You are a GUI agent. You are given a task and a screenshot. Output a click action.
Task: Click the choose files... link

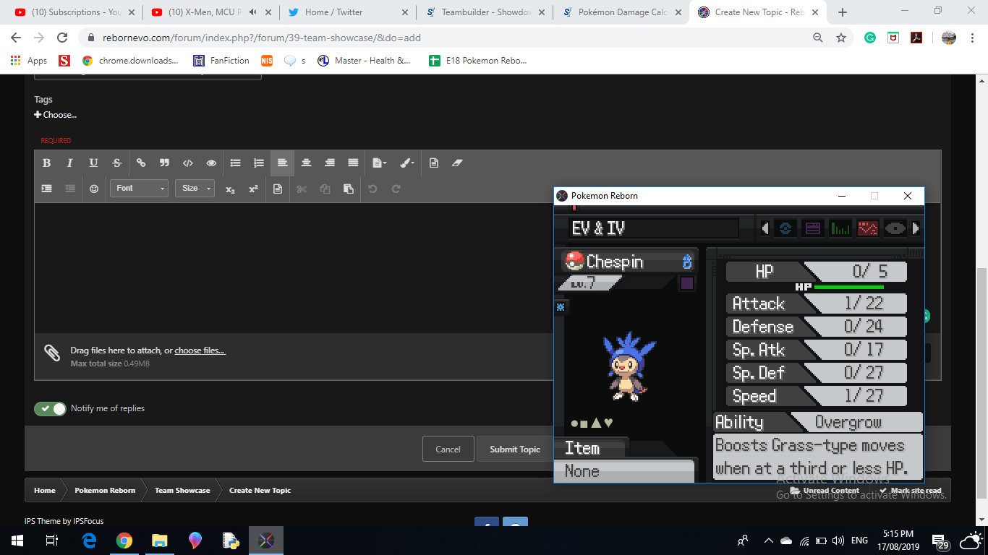click(200, 350)
